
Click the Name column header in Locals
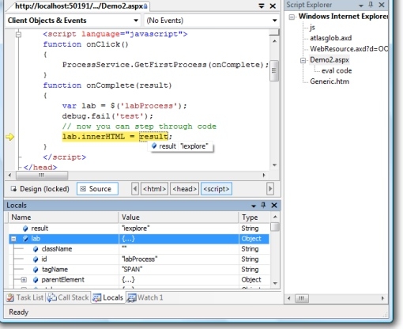[x=63, y=217]
